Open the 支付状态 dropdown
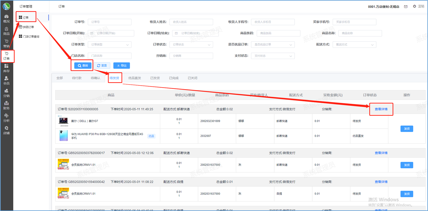The image size is (428, 211). point(273,56)
